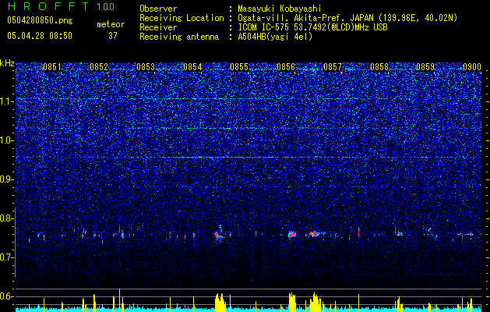Viewport: 490px width, 312px height.
Task: Click the 0857 time marker
Action: click(333, 67)
